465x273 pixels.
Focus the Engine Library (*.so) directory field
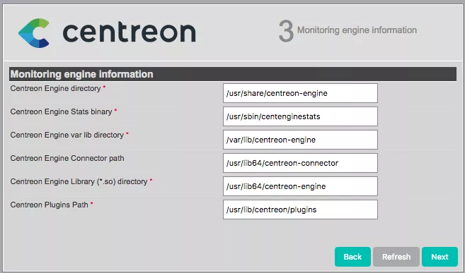point(300,186)
